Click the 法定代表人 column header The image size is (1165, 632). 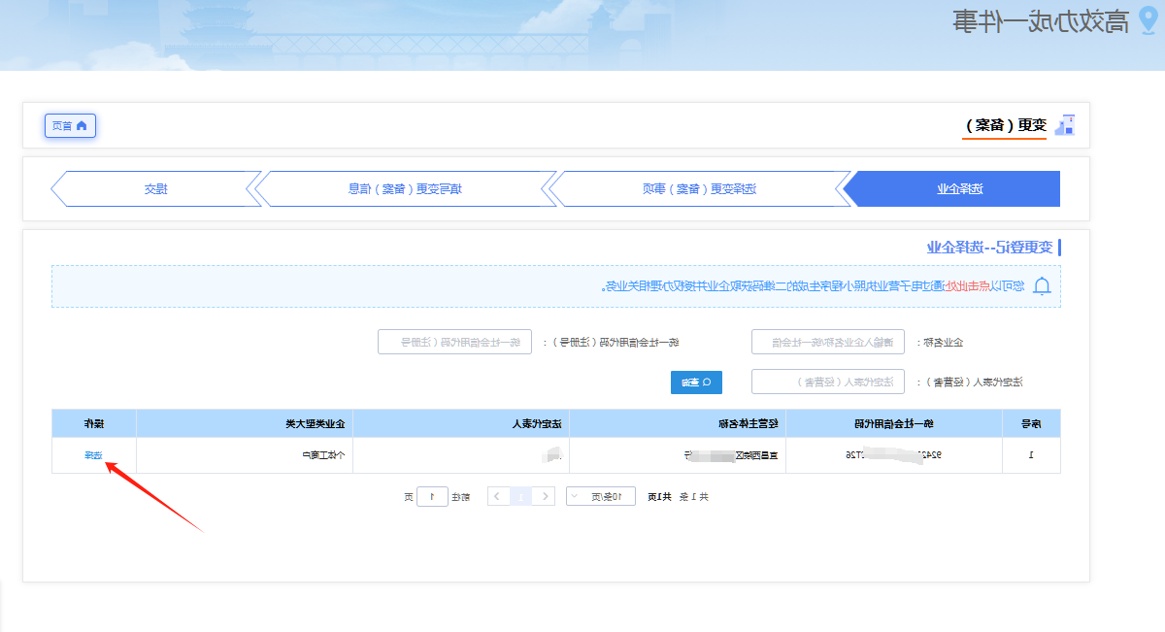click(461, 424)
